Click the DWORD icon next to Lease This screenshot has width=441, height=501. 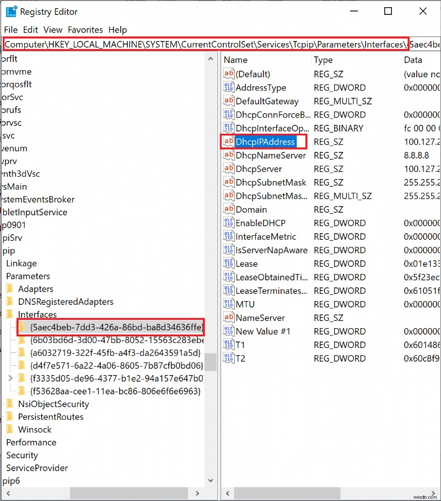[x=229, y=263]
